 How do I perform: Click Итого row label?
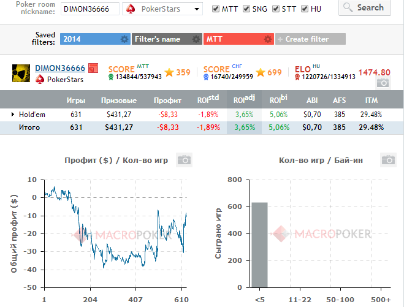click(x=29, y=127)
